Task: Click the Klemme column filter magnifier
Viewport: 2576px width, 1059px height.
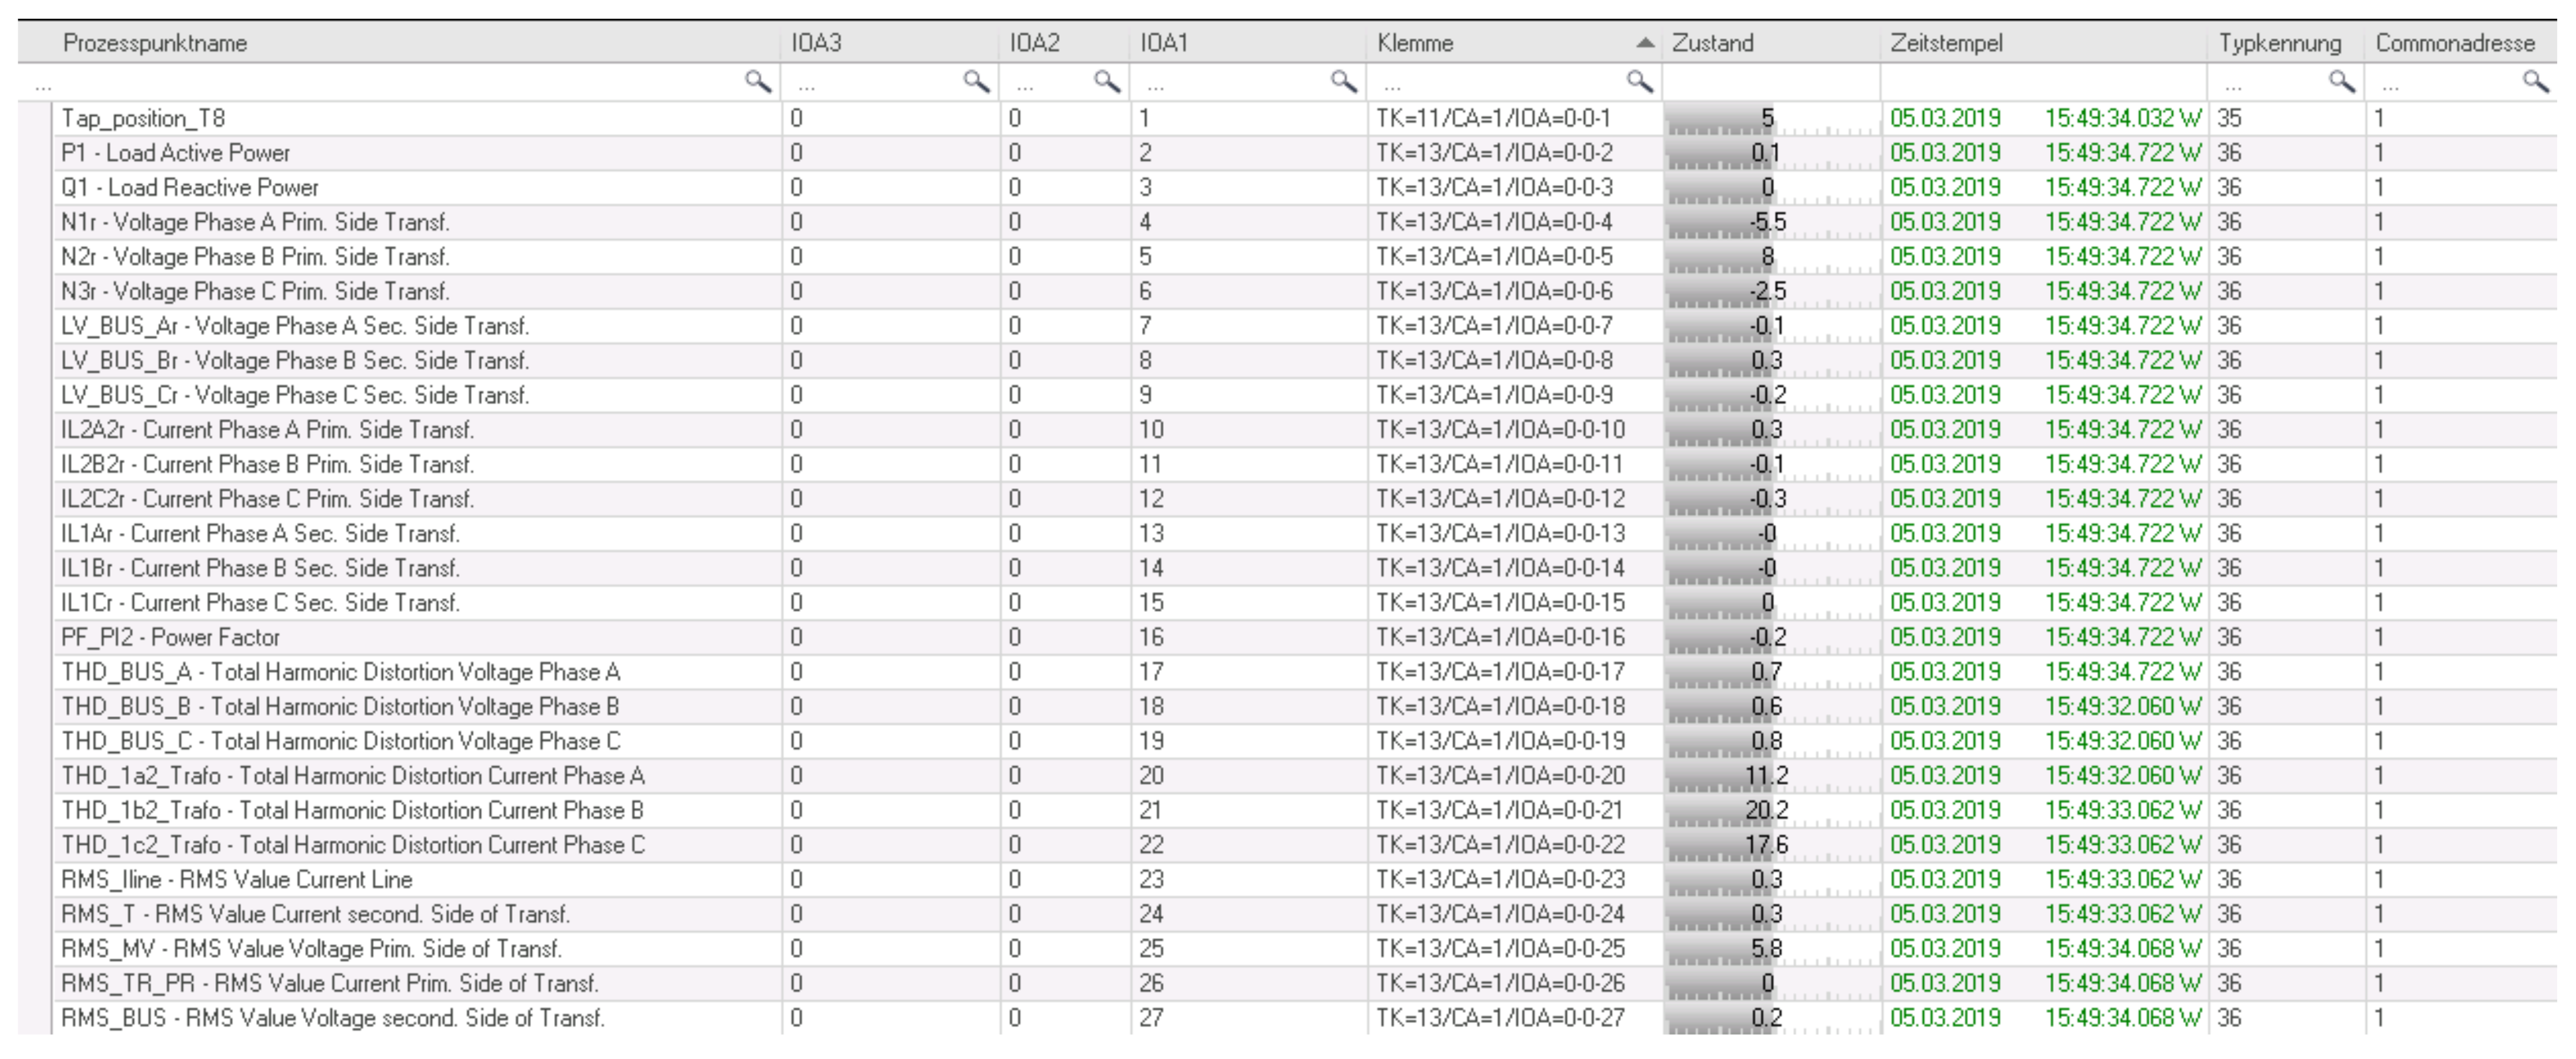Action: click(x=1639, y=82)
